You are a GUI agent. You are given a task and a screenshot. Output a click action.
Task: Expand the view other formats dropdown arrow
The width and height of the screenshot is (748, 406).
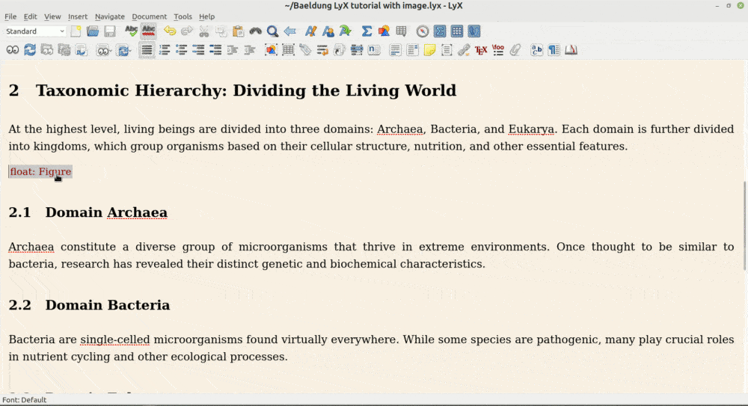click(112, 50)
